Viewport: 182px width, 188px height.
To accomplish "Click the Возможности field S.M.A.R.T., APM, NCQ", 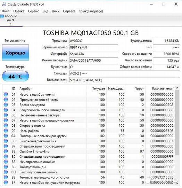I will point(124,80).
